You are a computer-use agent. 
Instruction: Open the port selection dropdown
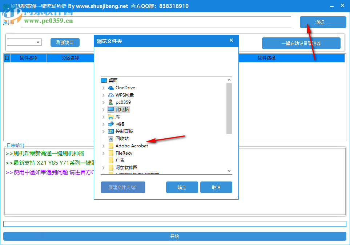[x=24, y=42]
